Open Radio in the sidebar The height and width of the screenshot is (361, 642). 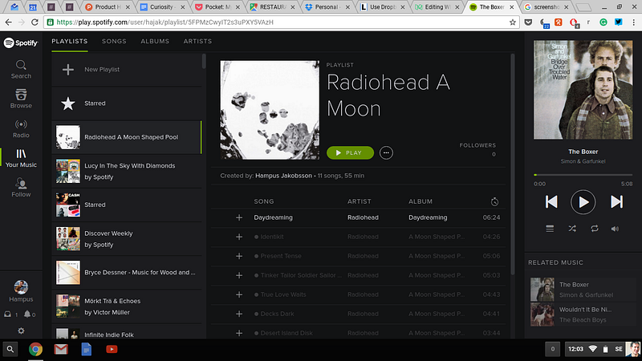pos(21,128)
